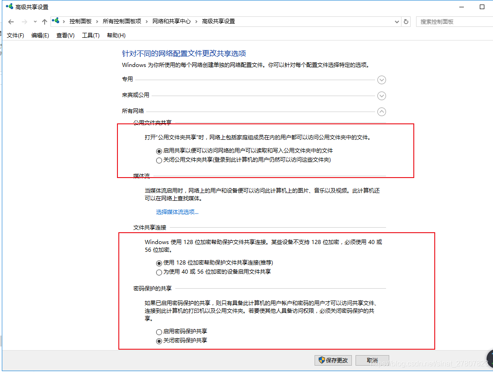Open the 编辑(E) menu

[x=40, y=35]
